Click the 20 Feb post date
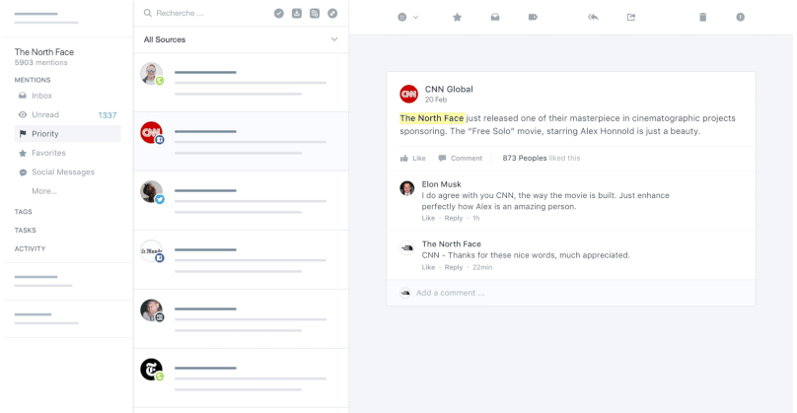 click(436, 100)
